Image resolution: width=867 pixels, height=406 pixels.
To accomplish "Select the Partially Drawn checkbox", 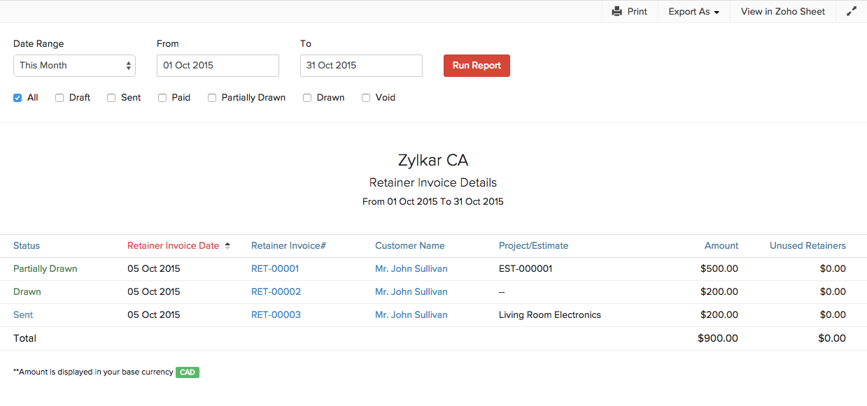I will click(212, 98).
